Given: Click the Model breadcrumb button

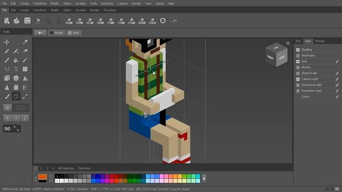Looking at the screenshot, I should (x=56, y=33).
